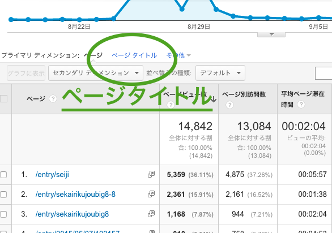Image resolution: width=332 pixels, height=233 pixels.
Task: Show help icon under ページビュー数 header
Action: coord(171,105)
